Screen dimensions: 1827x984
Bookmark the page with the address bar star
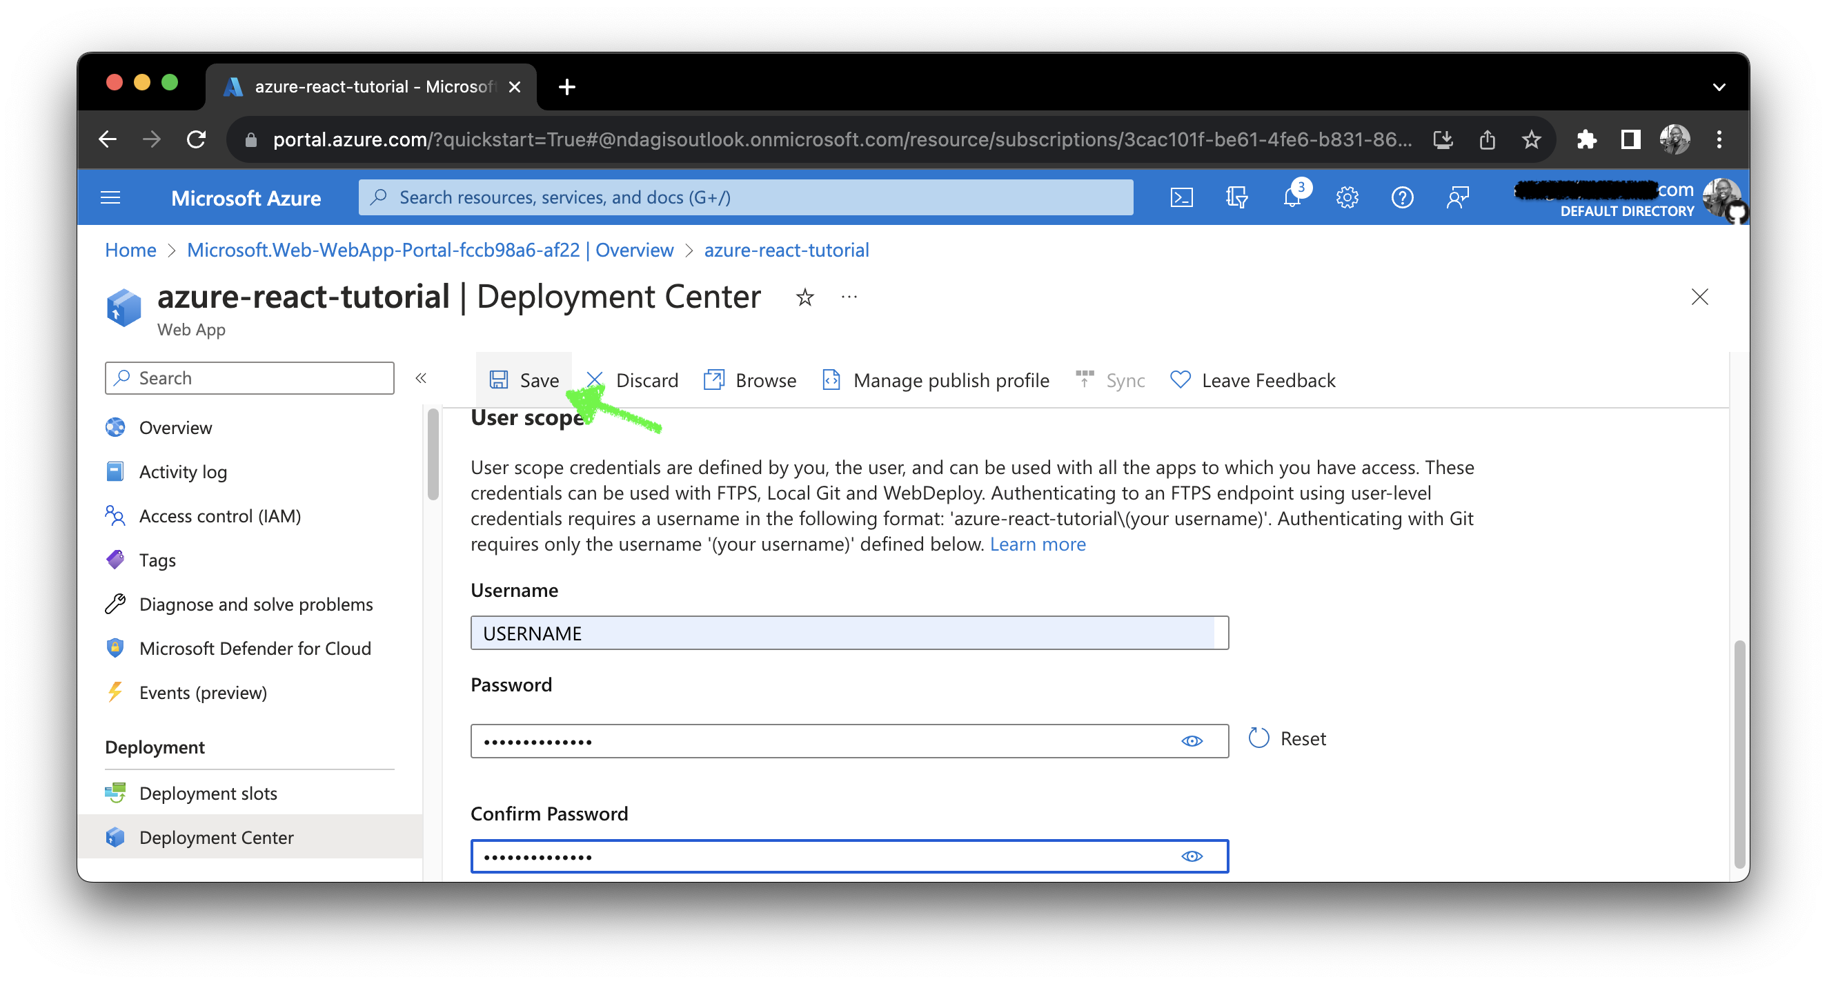point(1531,139)
